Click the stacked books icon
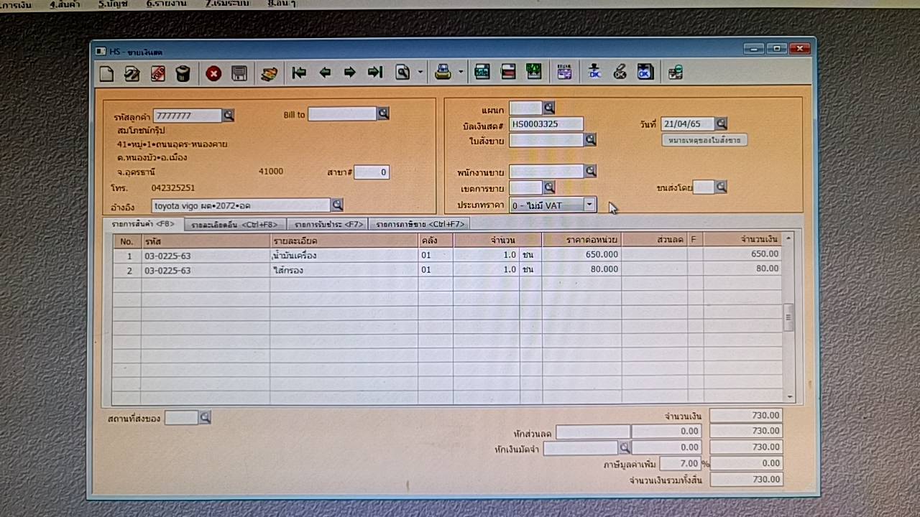Screen dimensions: 920x517 tap(269, 73)
